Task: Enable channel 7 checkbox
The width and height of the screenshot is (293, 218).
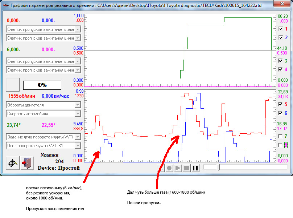Action: [280, 136]
